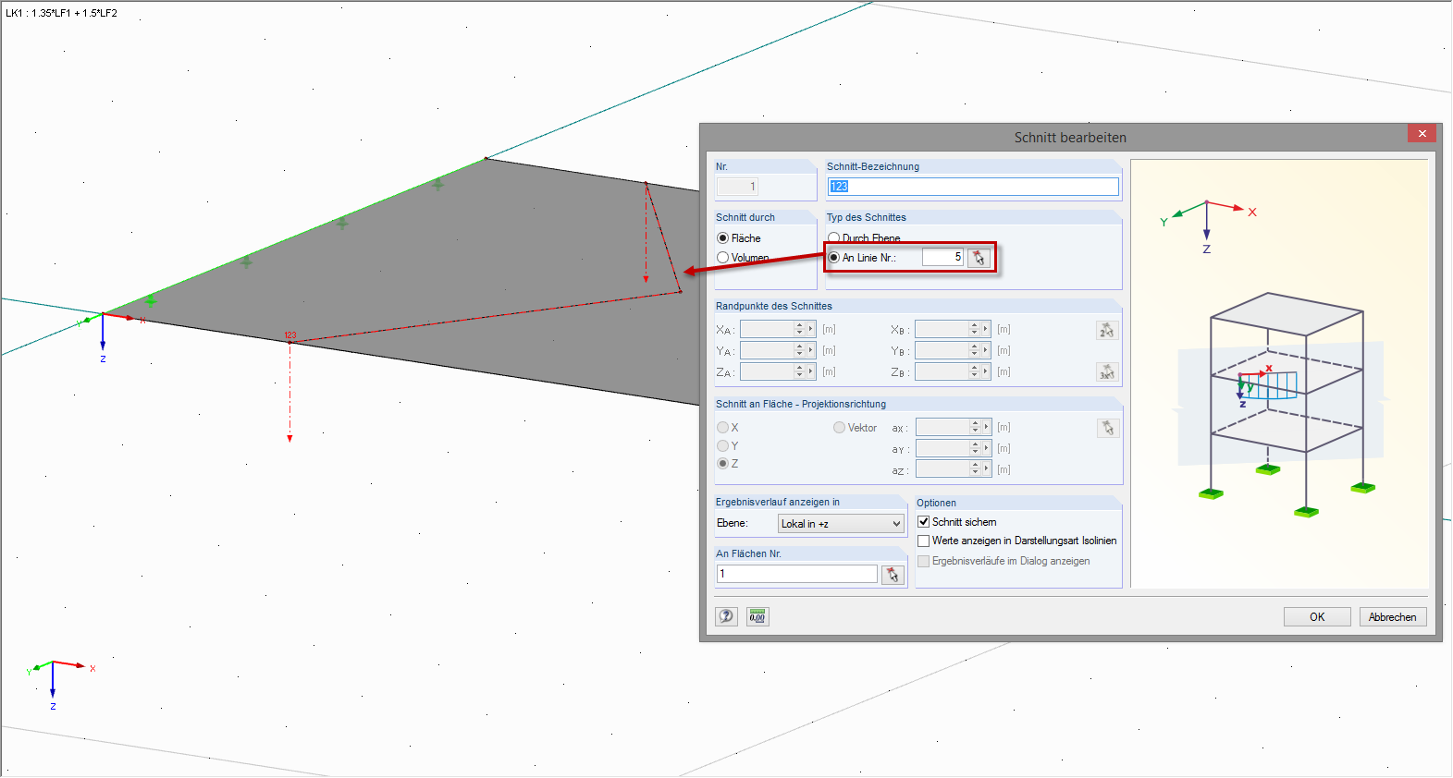Click the section label 123 in the model view
Image resolution: width=1453 pixels, height=778 pixels.
(x=290, y=335)
